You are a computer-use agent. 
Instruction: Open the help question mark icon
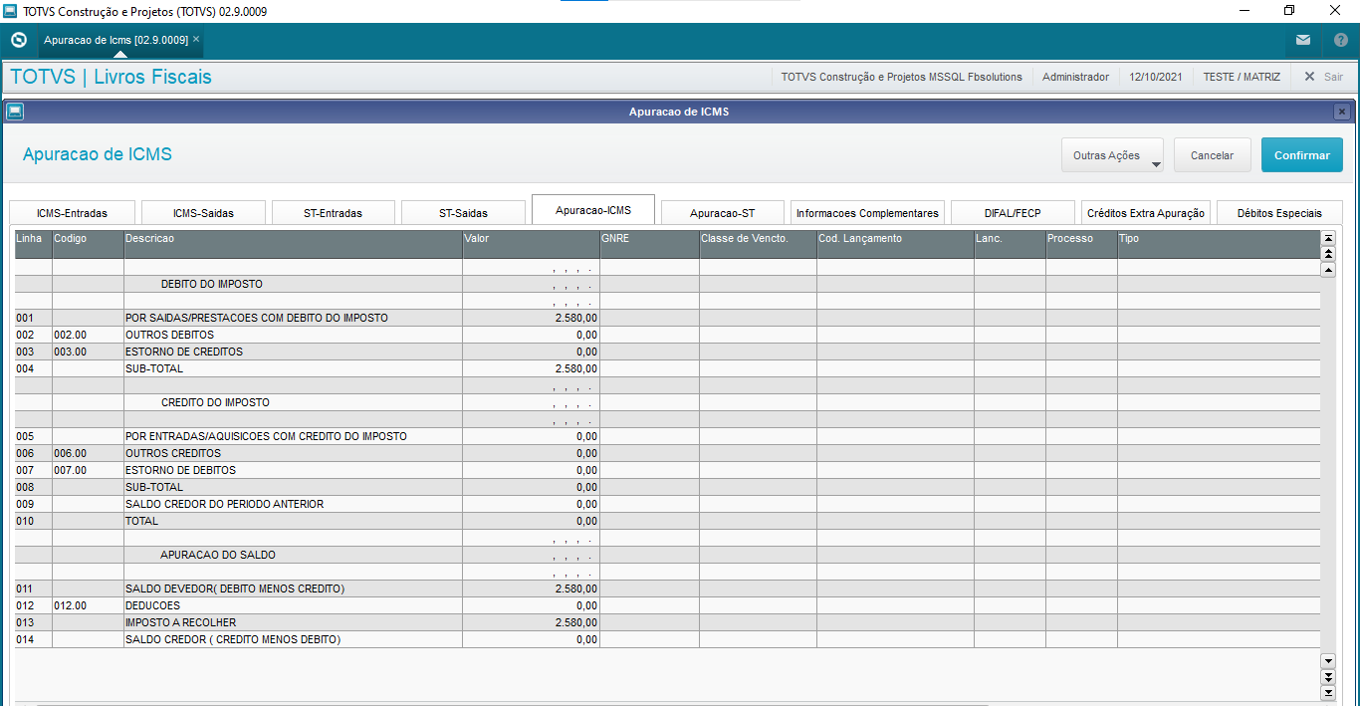click(1340, 40)
